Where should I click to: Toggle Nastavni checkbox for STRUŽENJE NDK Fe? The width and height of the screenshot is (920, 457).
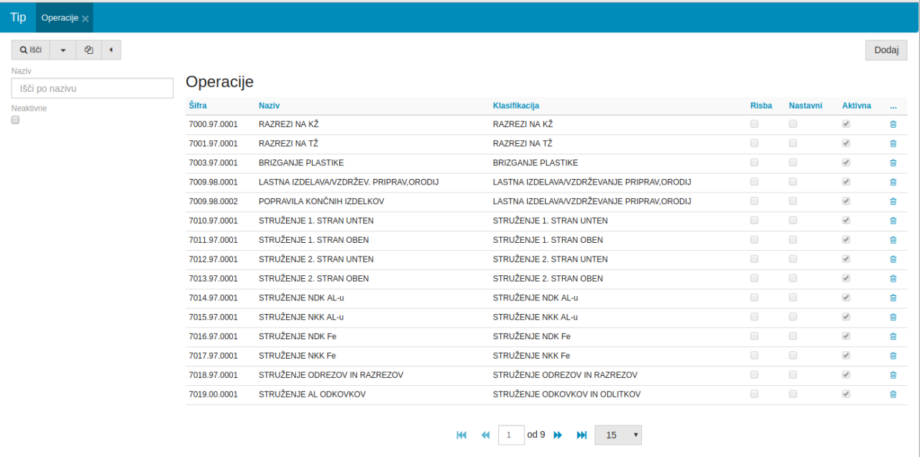[x=793, y=336]
